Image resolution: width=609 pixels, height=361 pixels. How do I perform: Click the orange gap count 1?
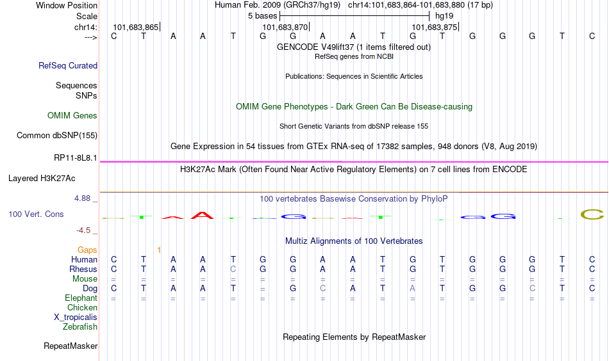(x=159, y=250)
